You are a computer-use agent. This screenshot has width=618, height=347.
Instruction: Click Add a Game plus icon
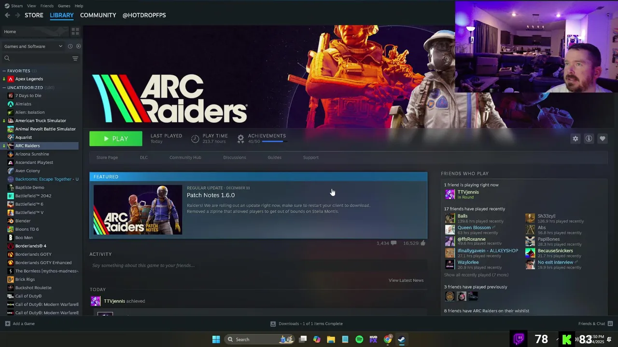8,323
